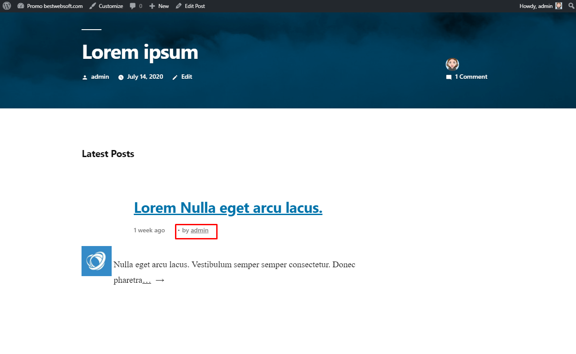Open the search magnifier icon in admin bar
The image size is (576, 354).
[x=571, y=6]
